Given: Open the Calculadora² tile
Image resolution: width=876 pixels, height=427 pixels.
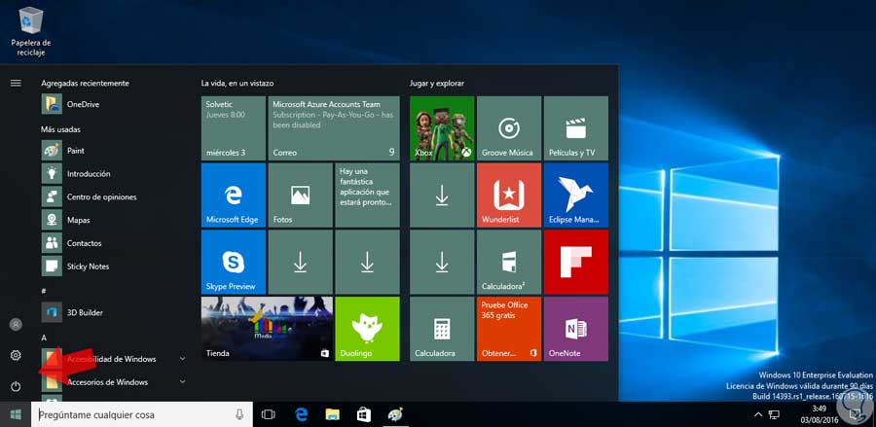Looking at the screenshot, I should point(509,263).
